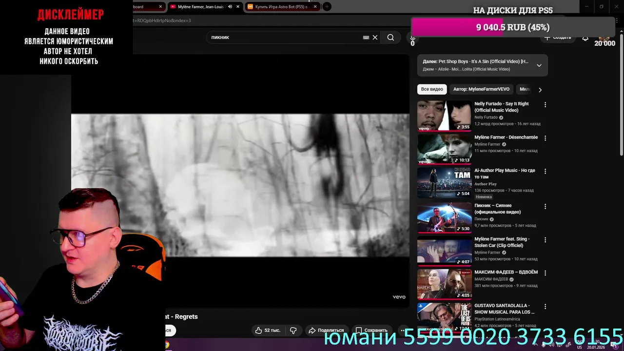Open the Désenchantée video thumbnail
The height and width of the screenshot is (351, 624).
pyautogui.click(x=444, y=149)
